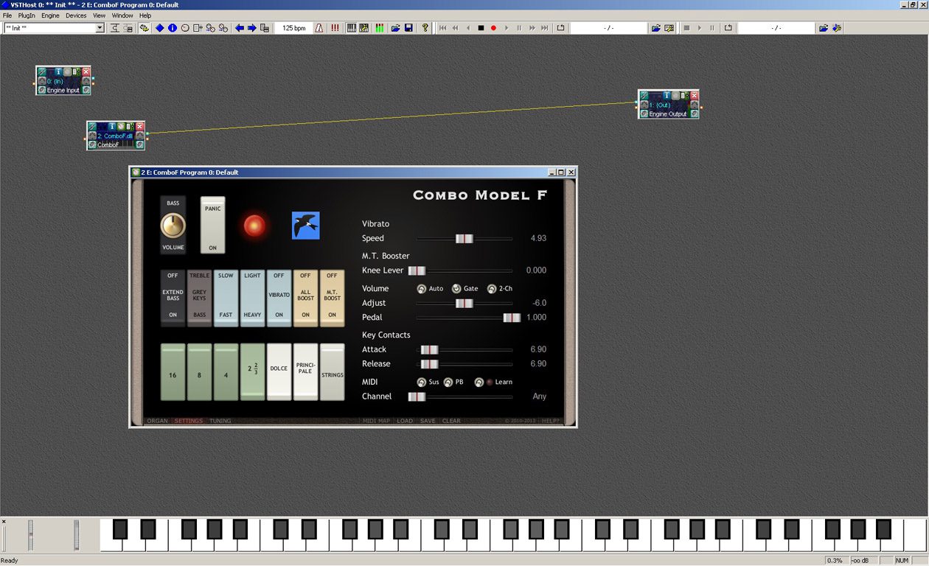Toggle the metronome icon next to bpm
The width and height of the screenshot is (929, 566).
click(319, 28)
